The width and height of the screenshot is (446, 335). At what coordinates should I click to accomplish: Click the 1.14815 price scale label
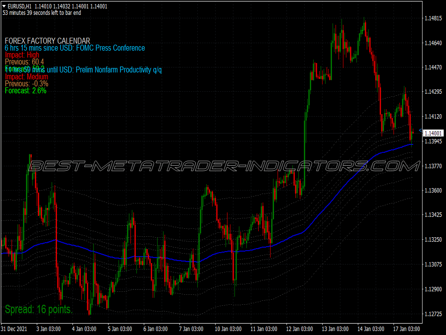[x=433, y=18]
